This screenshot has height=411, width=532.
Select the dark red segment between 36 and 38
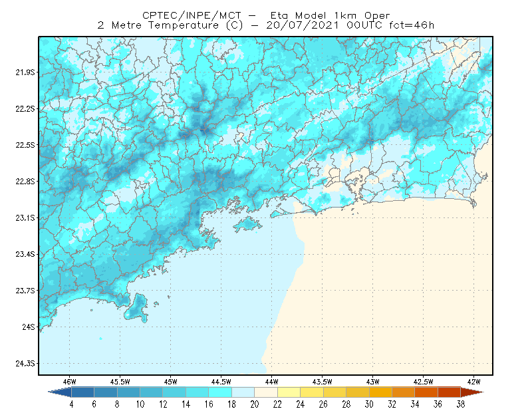tap(450, 392)
